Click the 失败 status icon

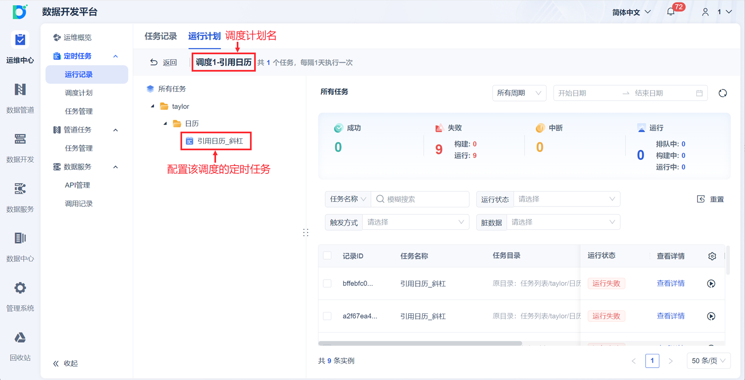[439, 128]
